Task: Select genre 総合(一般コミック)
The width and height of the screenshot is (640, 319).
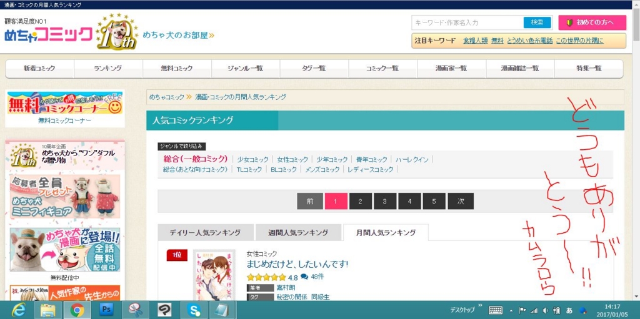Action: pyautogui.click(x=195, y=159)
